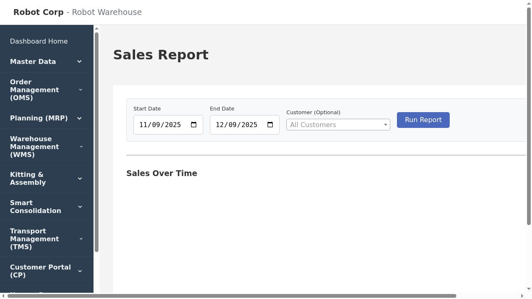This screenshot has height=299, width=532.
Task: Click the Run Report button
Action: 423,120
